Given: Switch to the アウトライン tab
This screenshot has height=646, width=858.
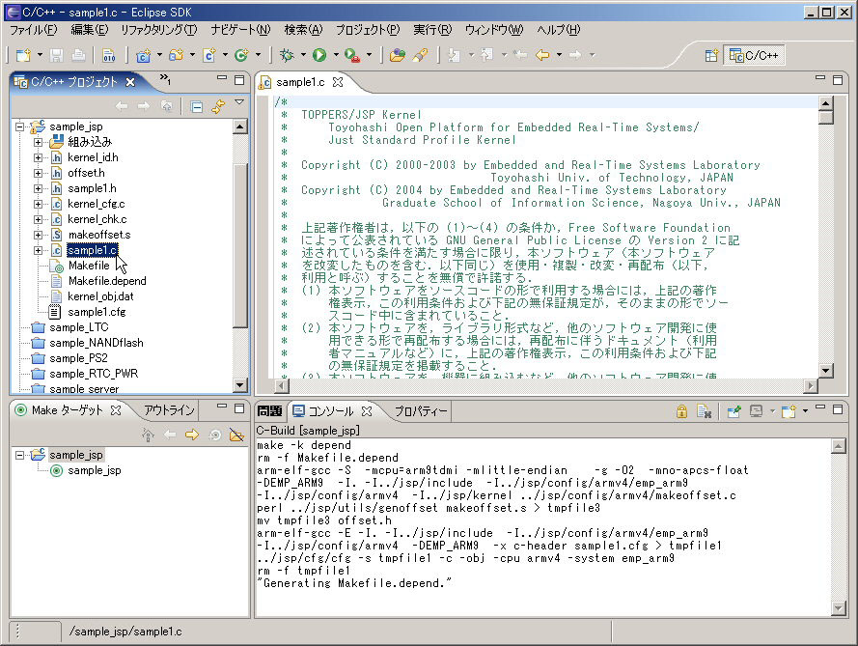Looking at the screenshot, I should (169, 410).
